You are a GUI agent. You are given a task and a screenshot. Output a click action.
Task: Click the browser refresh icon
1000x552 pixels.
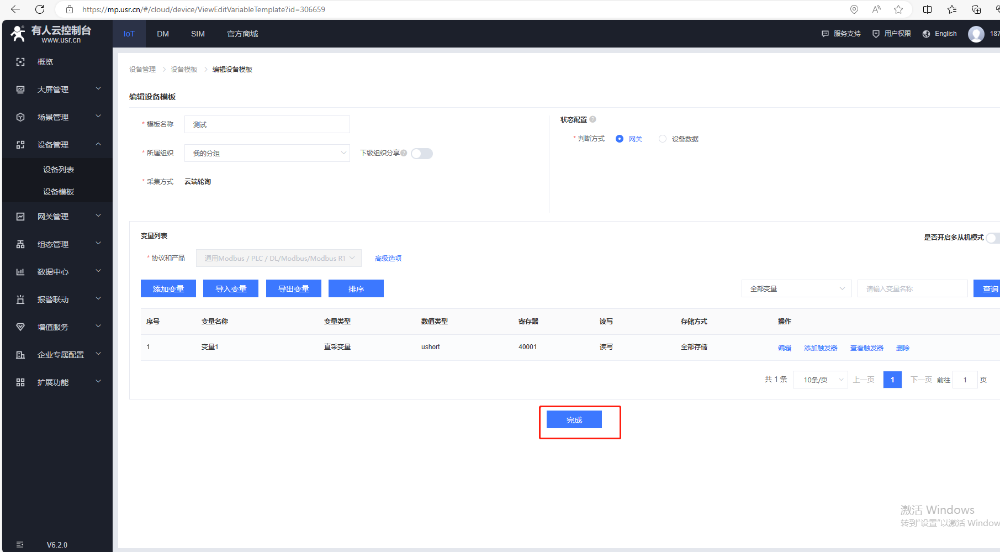40,9
